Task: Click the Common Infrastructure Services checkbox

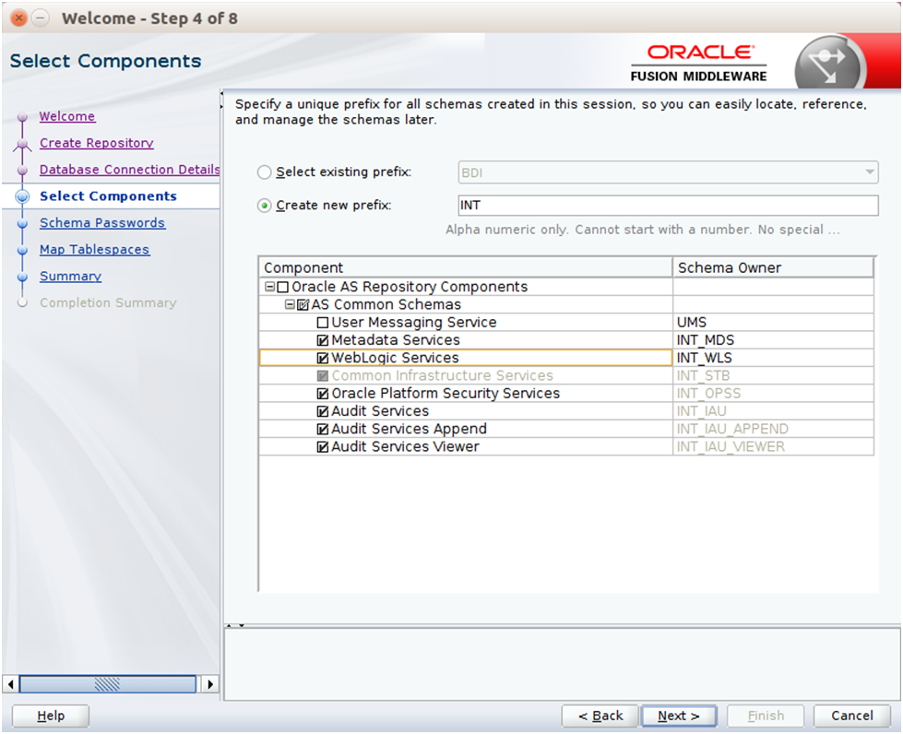Action: point(323,376)
